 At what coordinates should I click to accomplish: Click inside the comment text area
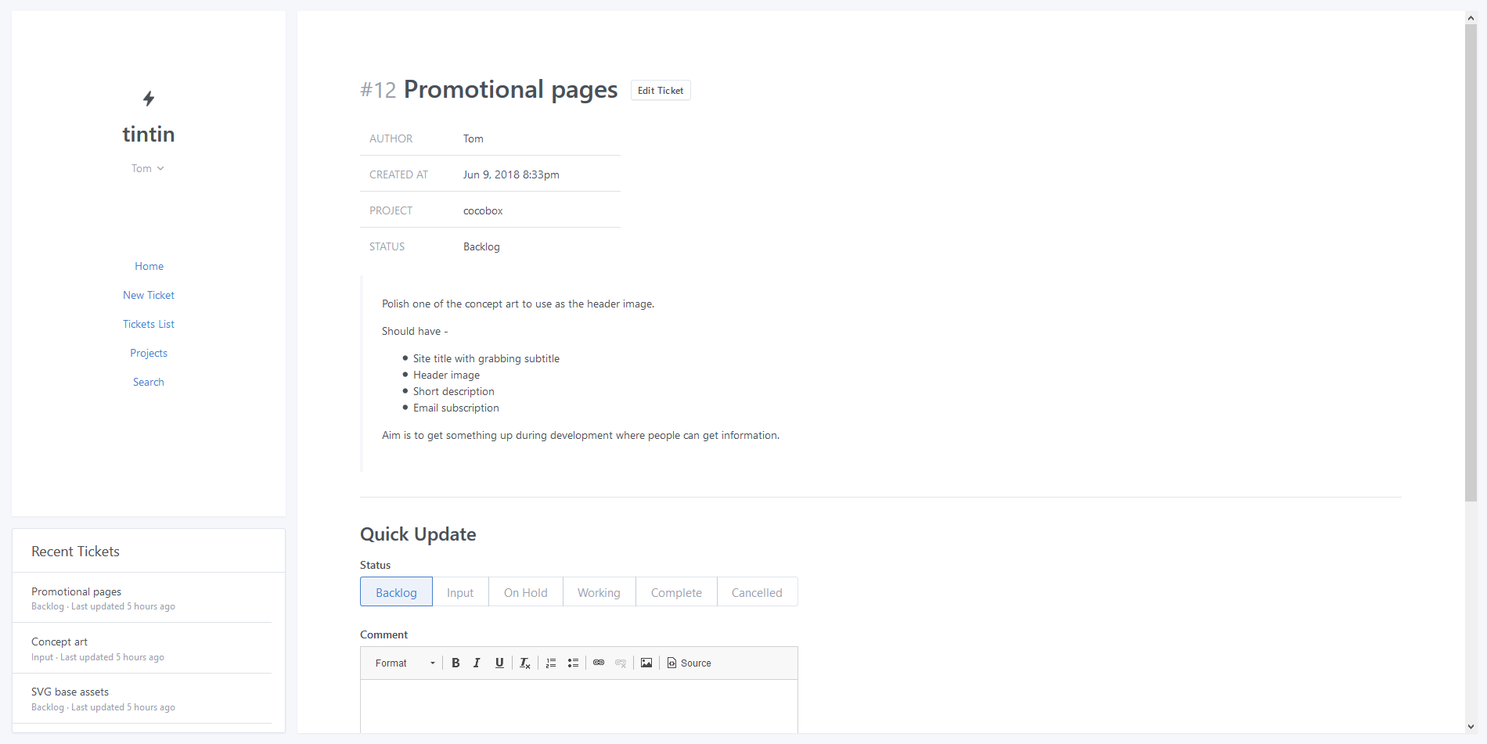click(578, 706)
